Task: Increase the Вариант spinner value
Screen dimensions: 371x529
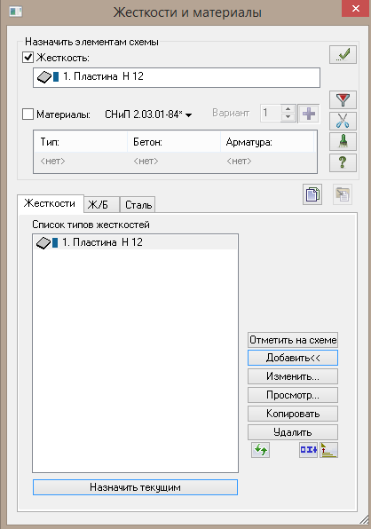Action: click(288, 109)
